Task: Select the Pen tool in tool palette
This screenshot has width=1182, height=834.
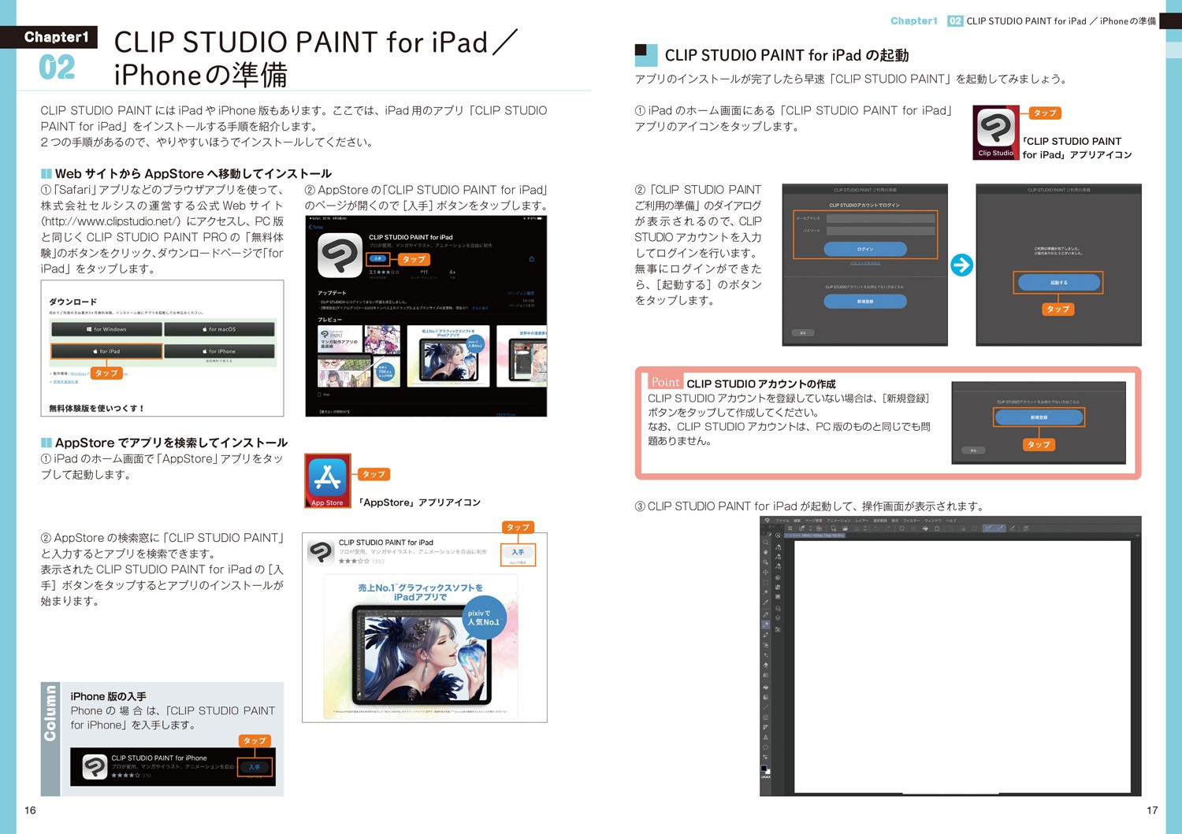Action: click(x=766, y=614)
